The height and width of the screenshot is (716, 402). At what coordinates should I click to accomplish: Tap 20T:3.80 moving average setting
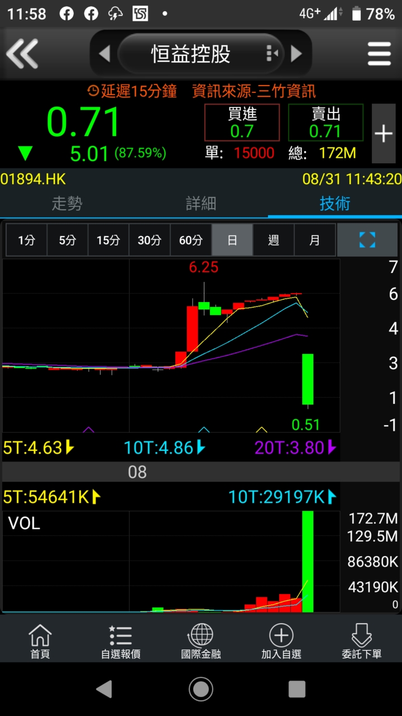[295, 447]
